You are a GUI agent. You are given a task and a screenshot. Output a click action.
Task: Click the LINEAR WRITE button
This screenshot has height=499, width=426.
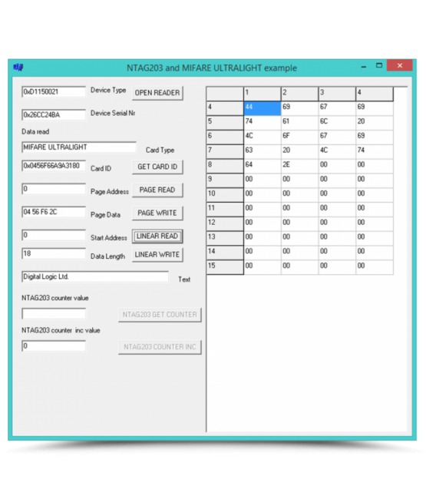(157, 255)
